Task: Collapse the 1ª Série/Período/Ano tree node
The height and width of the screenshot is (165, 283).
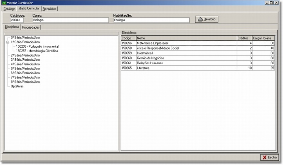Action: pyautogui.click(x=8, y=42)
